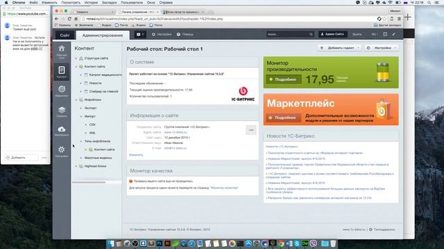This screenshot has height=249, width=444.
Task: Expand the Highload-блоки node
Action: (x=76, y=166)
